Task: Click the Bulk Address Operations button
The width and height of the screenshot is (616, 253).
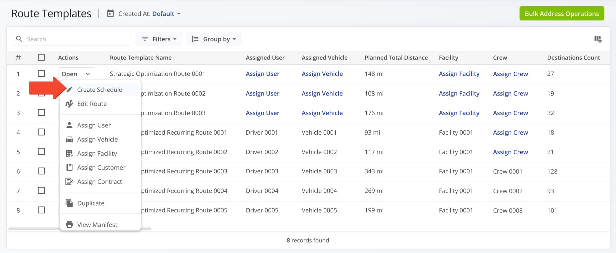Action: [562, 14]
